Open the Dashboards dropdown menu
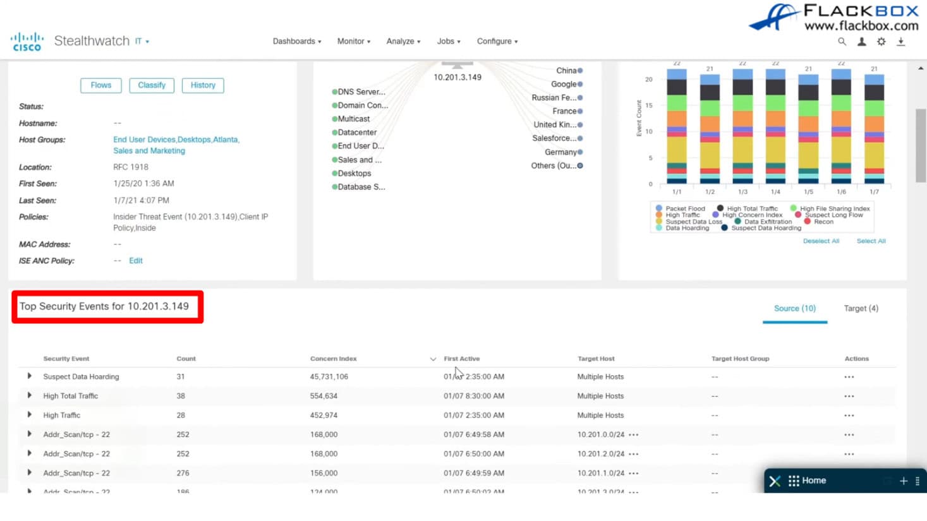The image size is (927, 521). tap(297, 42)
